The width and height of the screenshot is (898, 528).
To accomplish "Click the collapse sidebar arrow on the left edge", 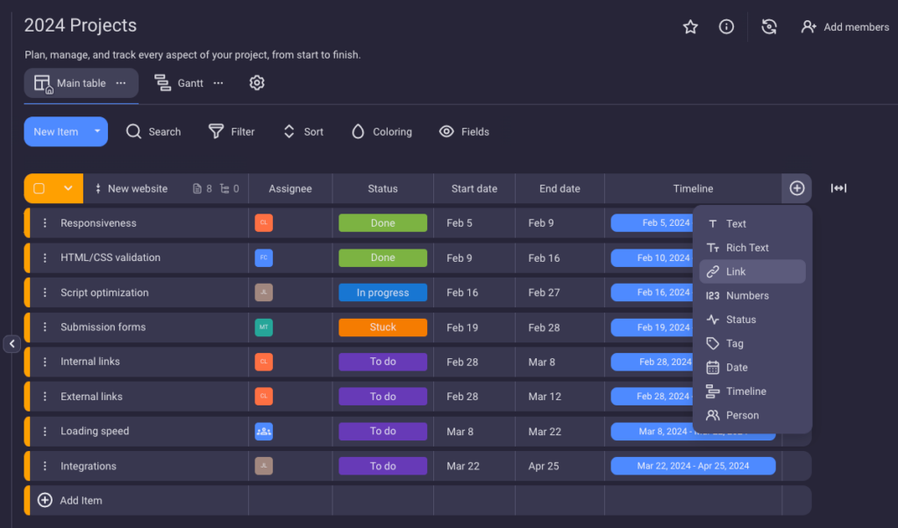I will point(11,344).
